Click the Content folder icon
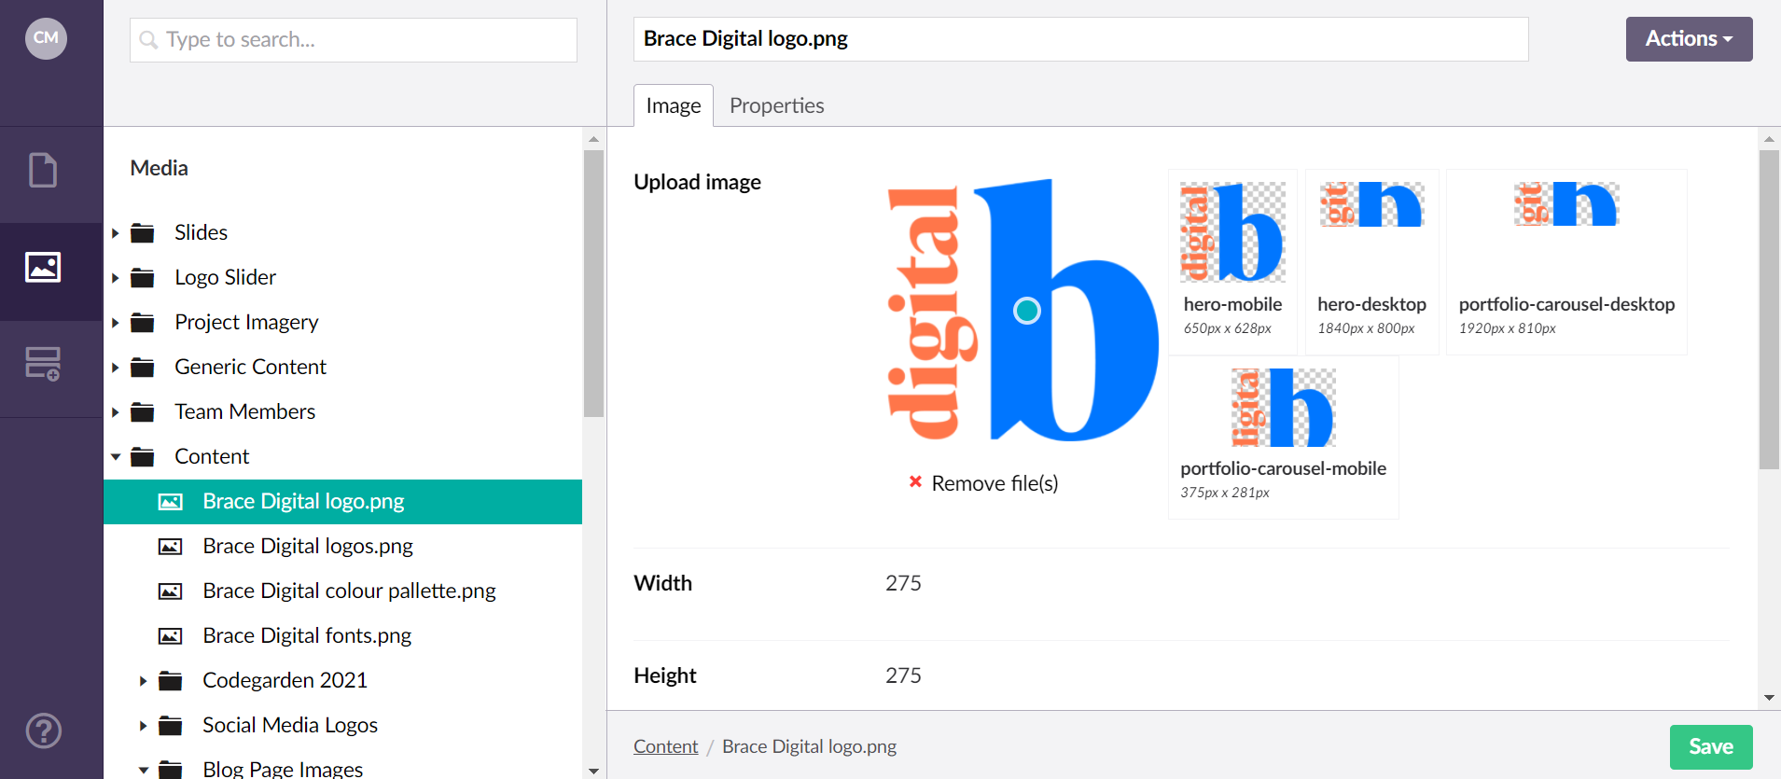This screenshot has height=779, width=1781. pos(143,456)
